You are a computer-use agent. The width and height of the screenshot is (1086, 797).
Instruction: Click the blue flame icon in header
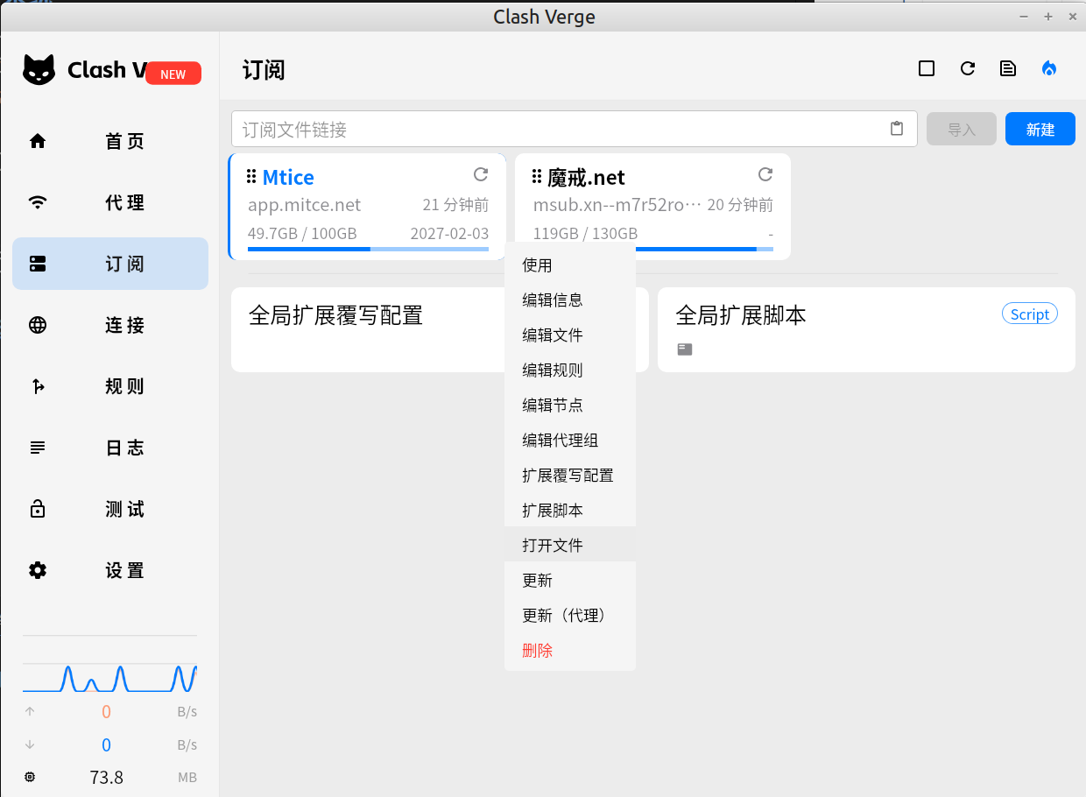(1049, 68)
